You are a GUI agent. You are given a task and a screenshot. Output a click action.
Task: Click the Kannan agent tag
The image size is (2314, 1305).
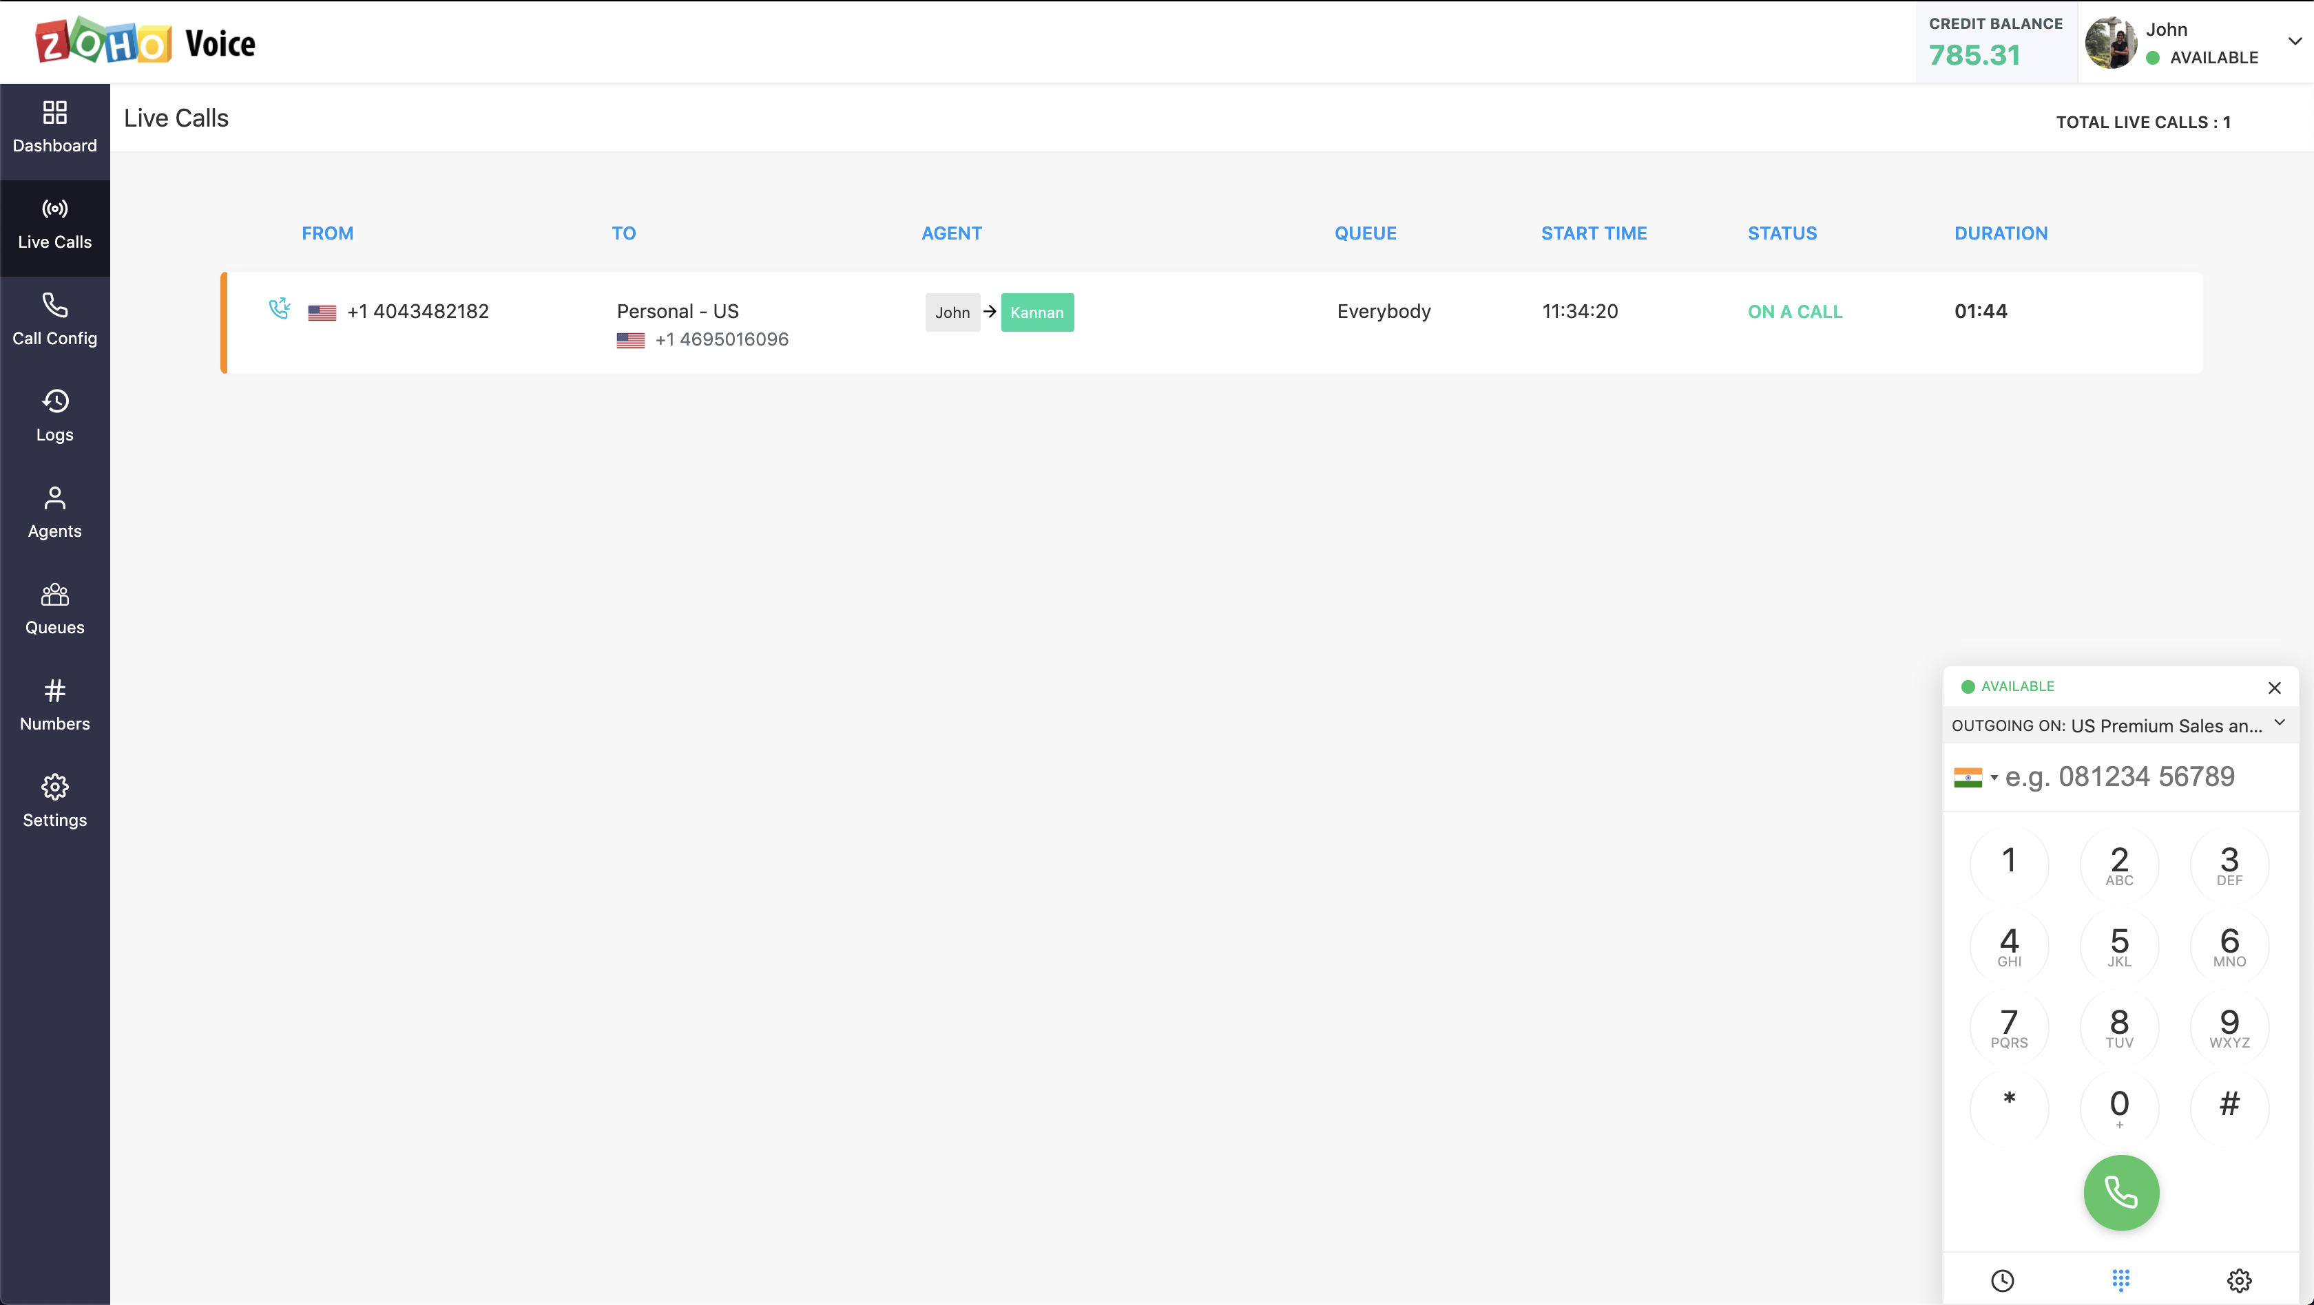(x=1036, y=312)
